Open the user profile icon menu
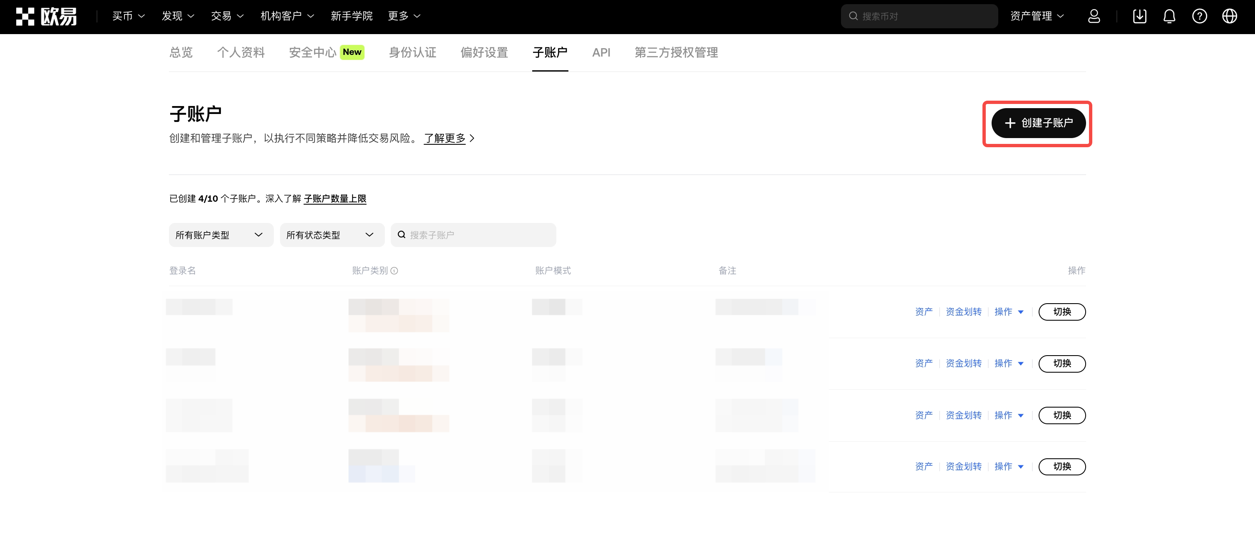The width and height of the screenshot is (1255, 539). pyautogui.click(x=1094, y=17)
